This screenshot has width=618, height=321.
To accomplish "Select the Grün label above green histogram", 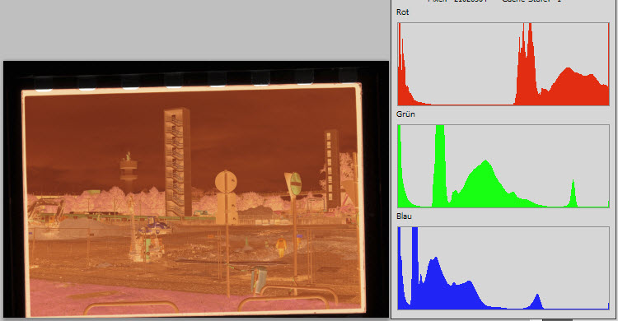I will pyautogui.click(x=405, y=114).
